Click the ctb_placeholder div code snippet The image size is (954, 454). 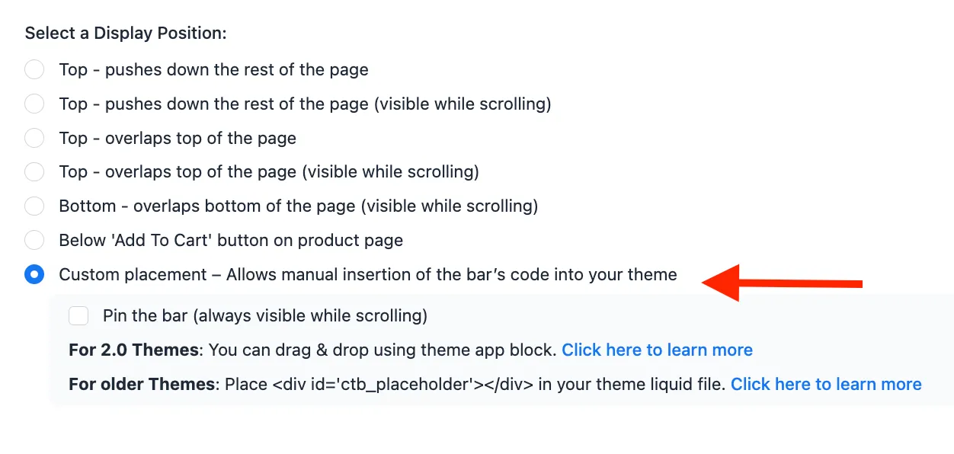click(402, 384)
